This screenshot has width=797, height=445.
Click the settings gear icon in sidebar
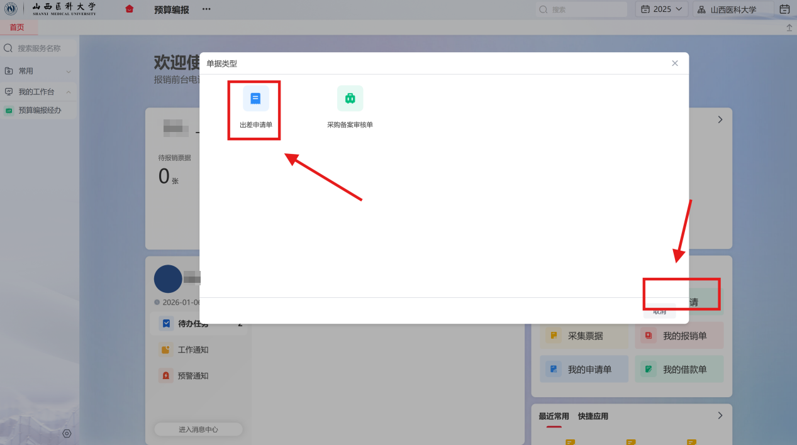coord(67,433)
